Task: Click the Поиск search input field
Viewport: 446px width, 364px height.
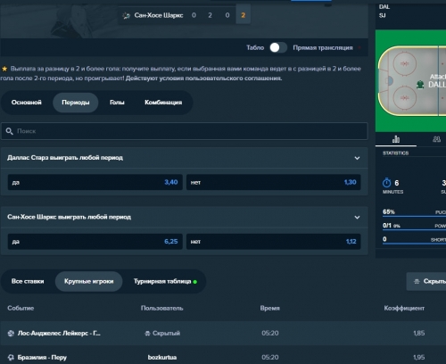Action: (x=185, y=131)
